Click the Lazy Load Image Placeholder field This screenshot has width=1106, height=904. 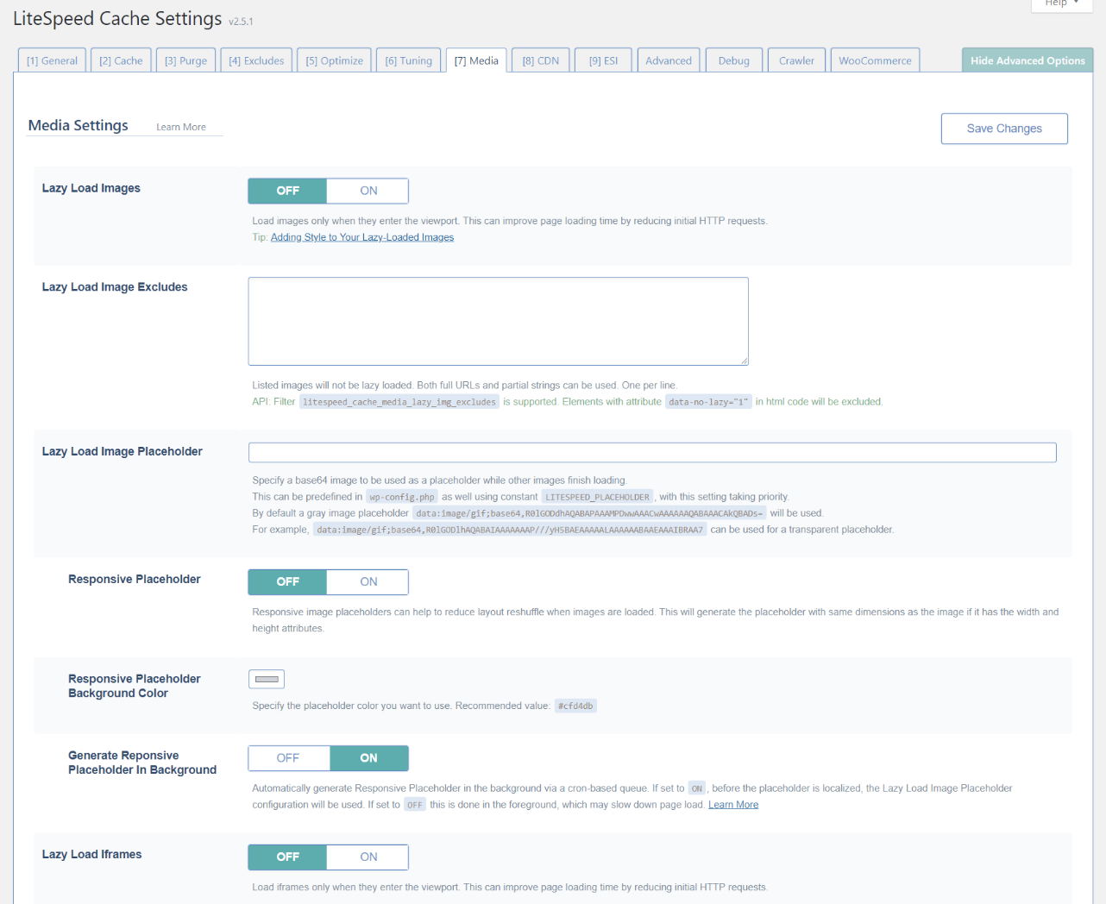(652, 452)
